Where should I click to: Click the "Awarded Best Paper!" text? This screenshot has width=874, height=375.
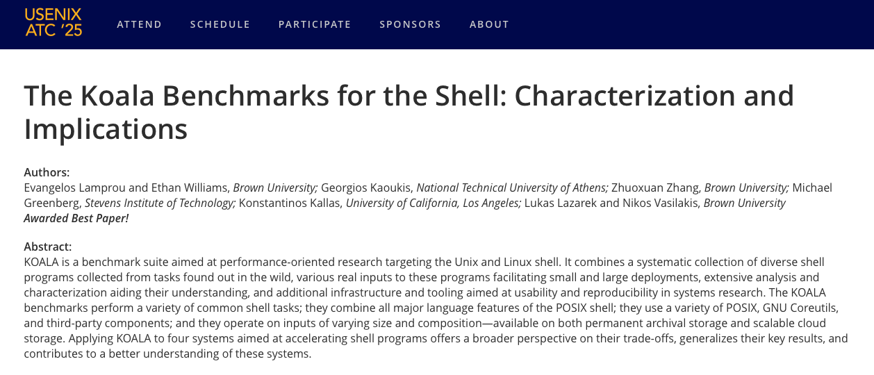76,218
